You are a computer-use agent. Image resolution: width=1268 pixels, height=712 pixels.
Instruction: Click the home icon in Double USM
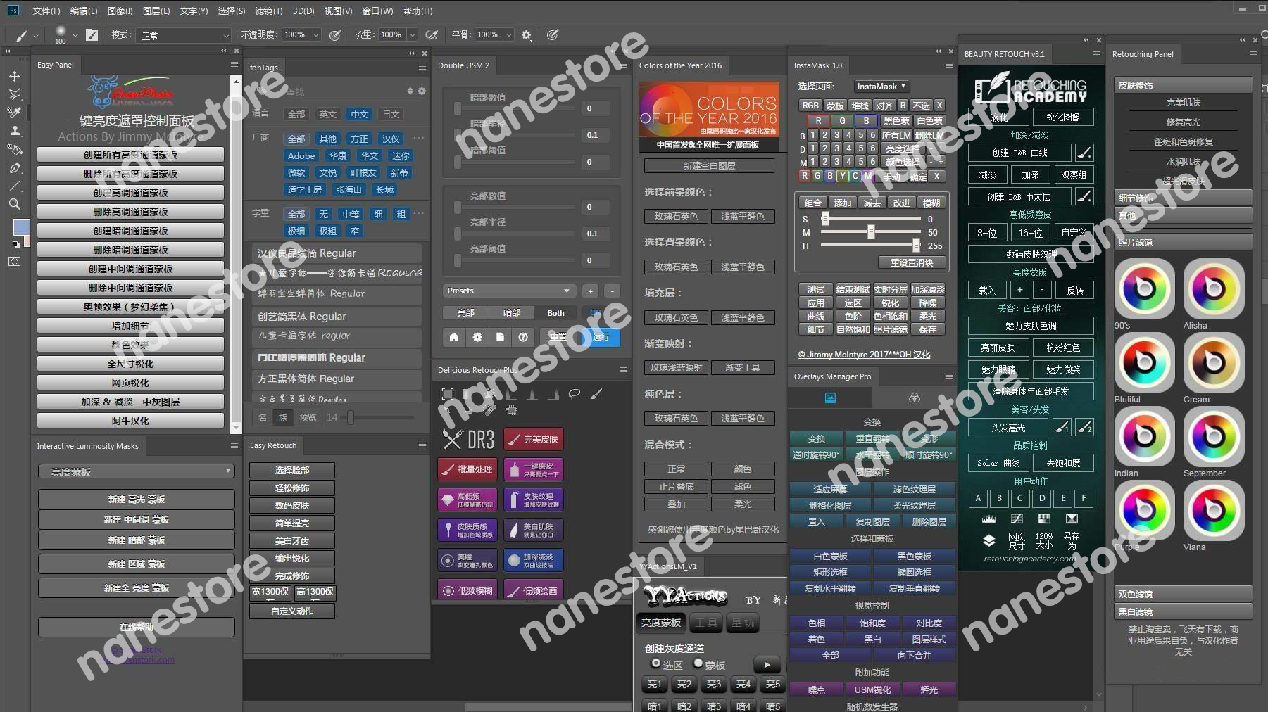[454, 337]
